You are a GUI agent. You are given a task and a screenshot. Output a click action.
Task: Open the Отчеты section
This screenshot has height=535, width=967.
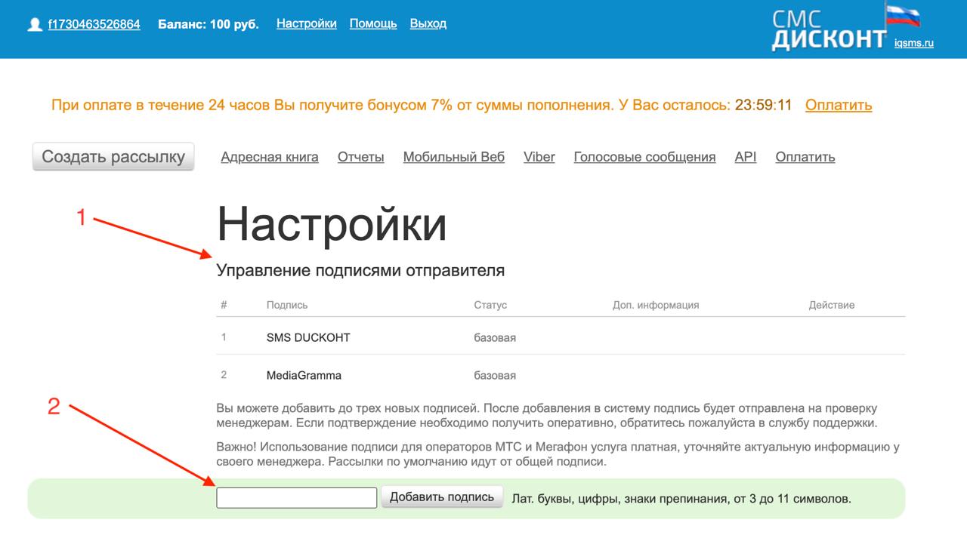point(360,157)
